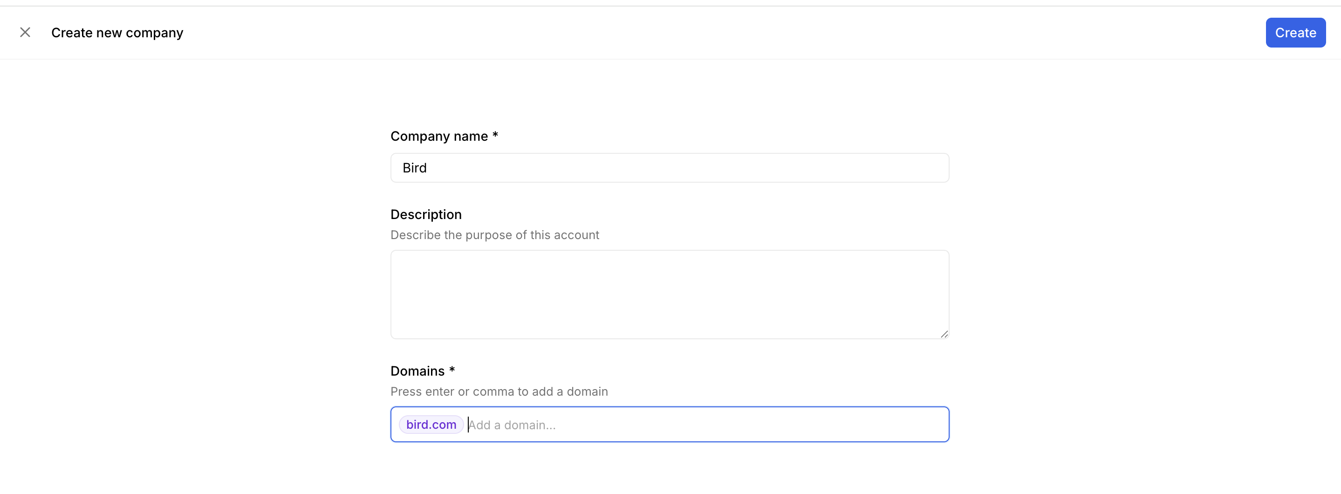
Task: Select the bird.com domain chip
Action: [431, 425]
